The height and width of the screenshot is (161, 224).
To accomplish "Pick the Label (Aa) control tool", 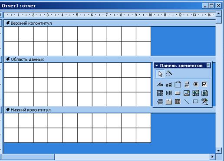I will pyautogui.click(x=160, y=85).
